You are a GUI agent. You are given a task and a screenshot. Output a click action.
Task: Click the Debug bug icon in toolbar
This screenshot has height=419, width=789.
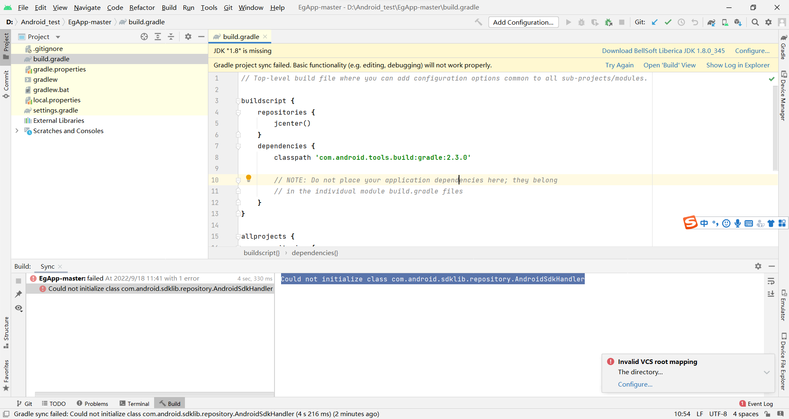coord(581,22)
